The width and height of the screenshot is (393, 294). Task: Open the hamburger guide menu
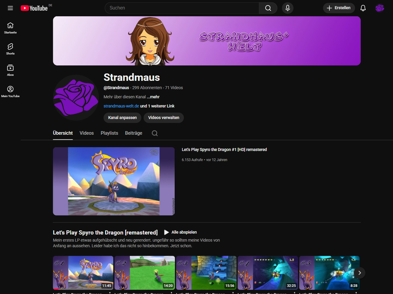10,8
